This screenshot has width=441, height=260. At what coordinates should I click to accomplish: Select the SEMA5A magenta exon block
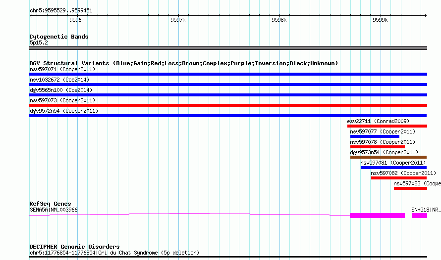377,216
